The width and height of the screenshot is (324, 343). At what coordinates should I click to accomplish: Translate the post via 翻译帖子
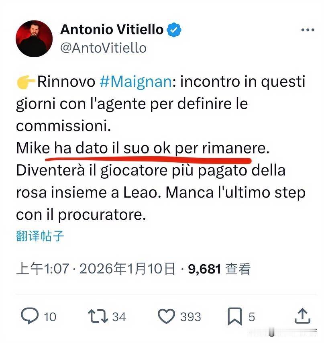coord(40,236)
